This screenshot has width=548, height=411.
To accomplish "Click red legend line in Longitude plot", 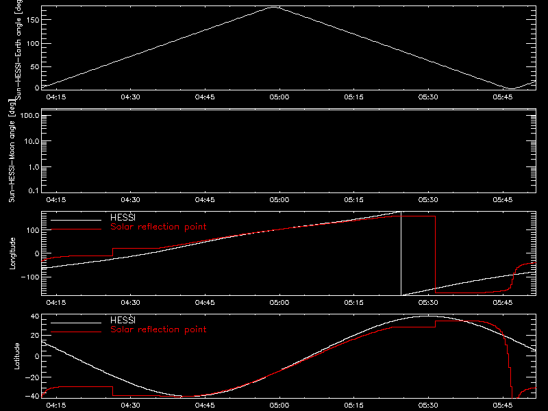I will point(76,229).
